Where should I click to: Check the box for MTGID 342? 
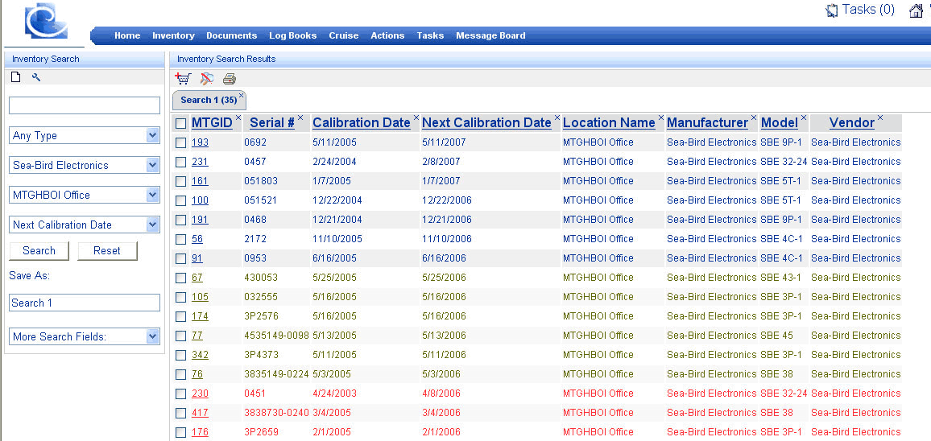click(x=180, y=355)
